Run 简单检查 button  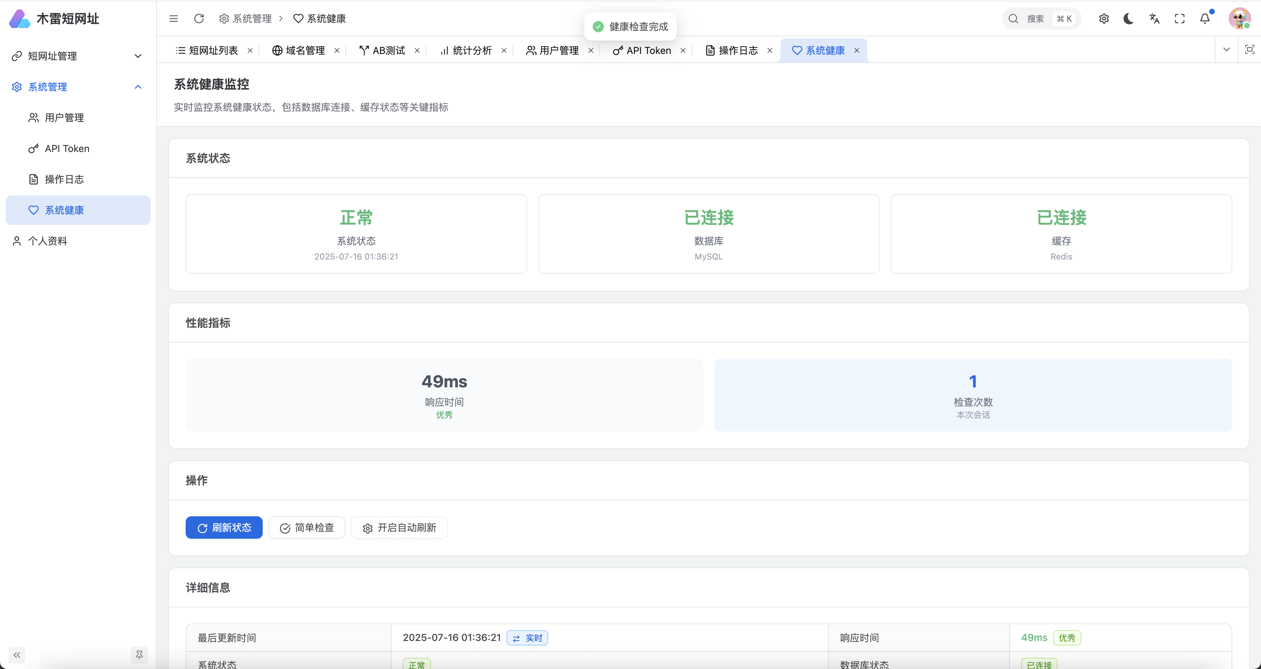point(306,527)
